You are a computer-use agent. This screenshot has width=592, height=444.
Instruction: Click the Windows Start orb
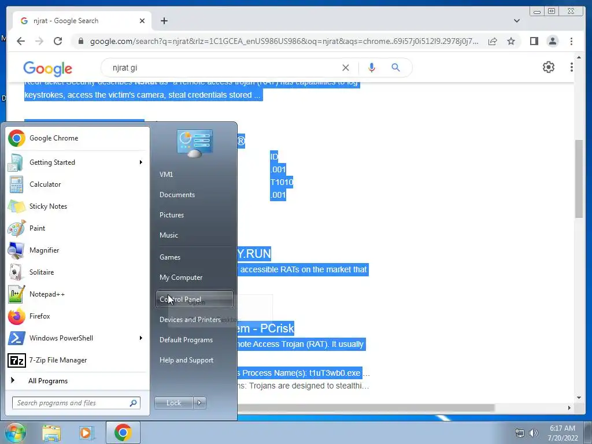15,432
